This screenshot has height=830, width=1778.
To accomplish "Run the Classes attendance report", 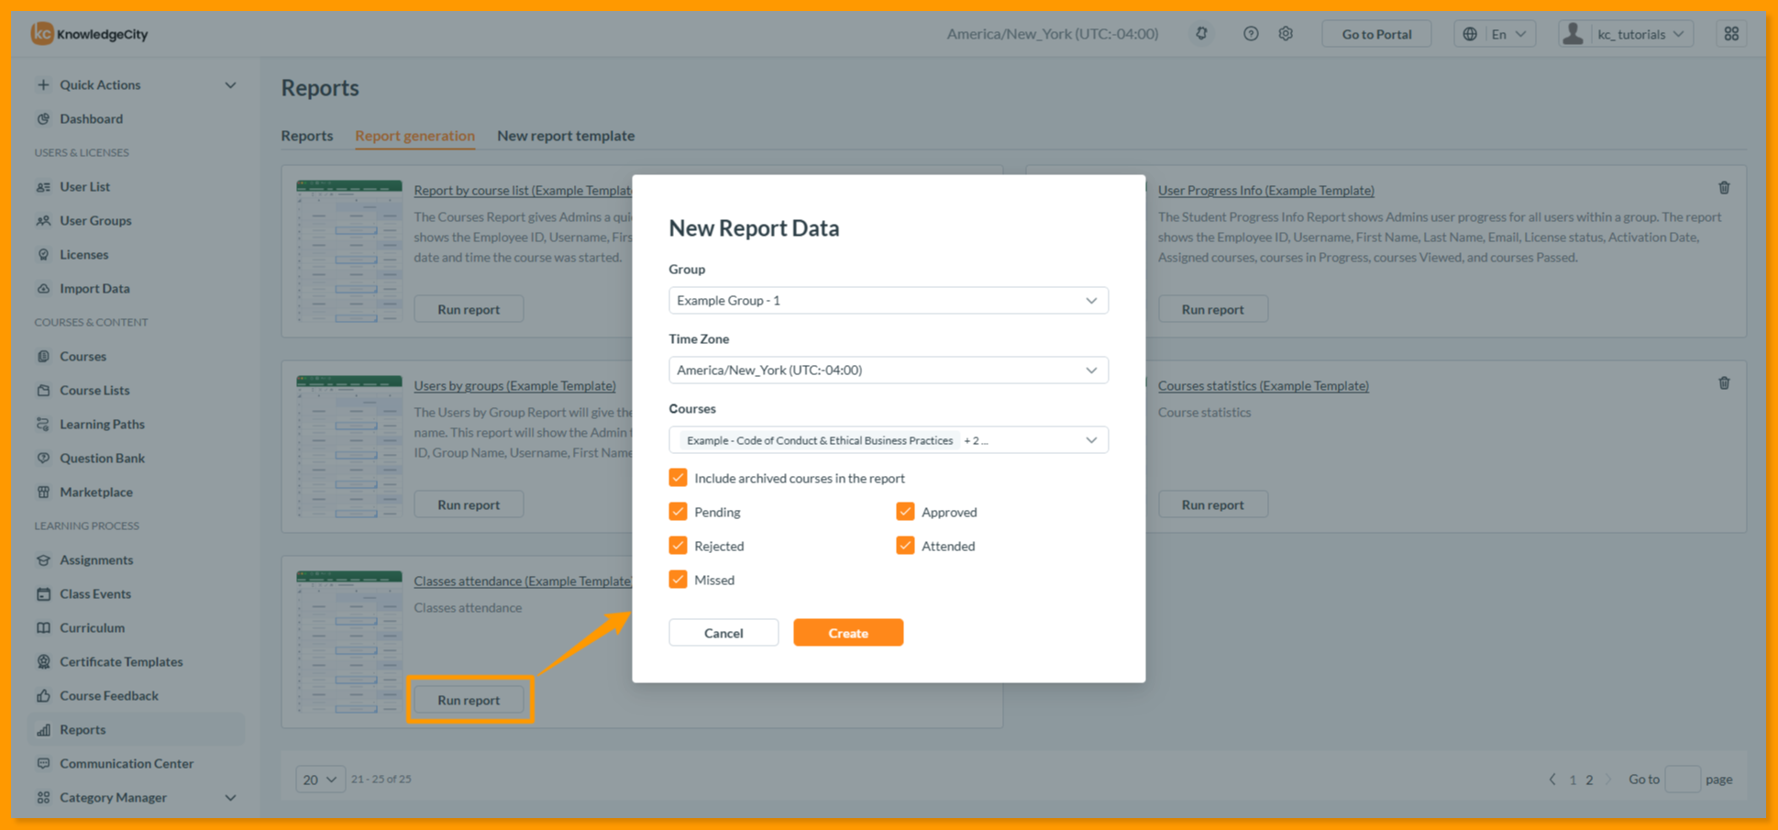I will (469, 700).
